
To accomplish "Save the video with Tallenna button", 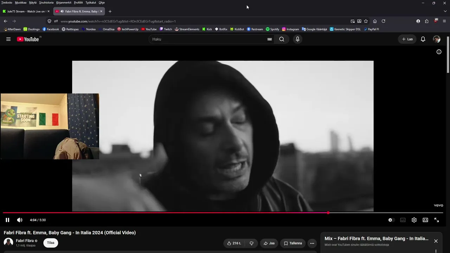I will [x=293, y=243].
